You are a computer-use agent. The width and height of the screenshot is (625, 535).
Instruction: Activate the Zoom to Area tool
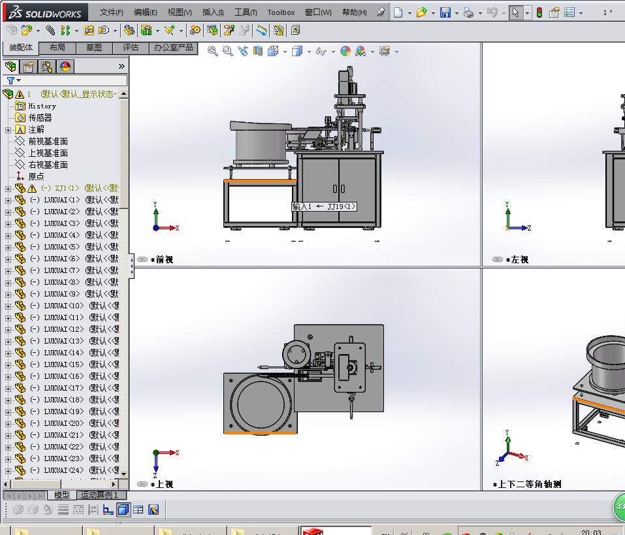coord(227,51)
